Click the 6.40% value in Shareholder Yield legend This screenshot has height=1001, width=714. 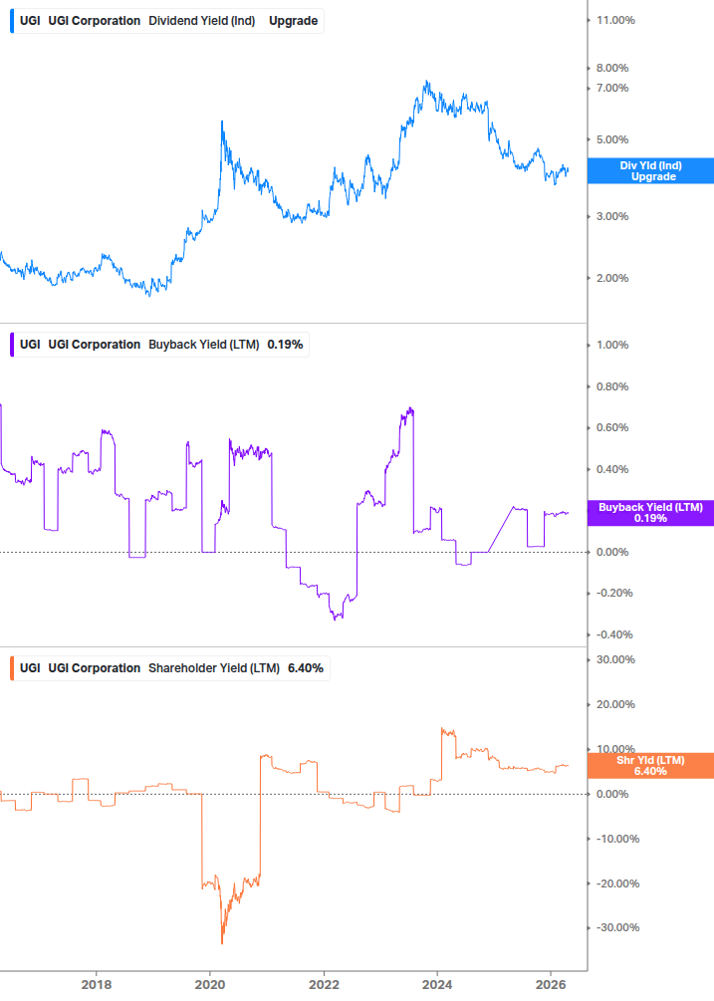pos(306,668)
